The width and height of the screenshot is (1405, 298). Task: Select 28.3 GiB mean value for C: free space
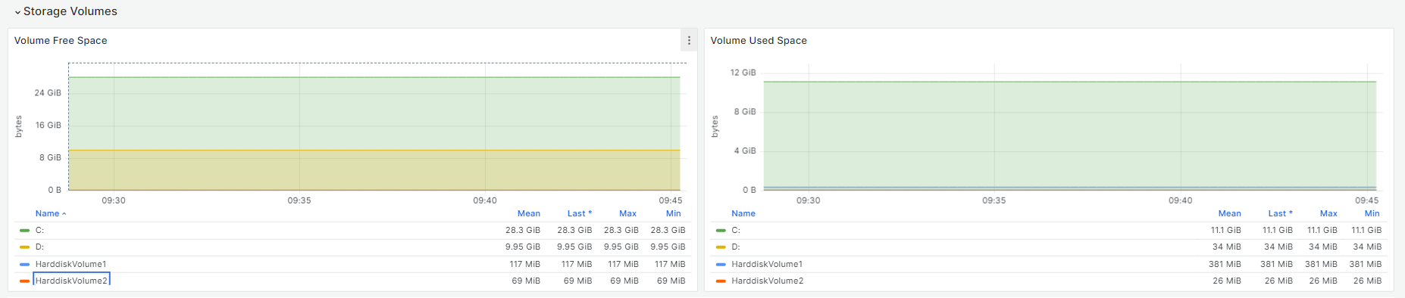(x=523, y=230)
